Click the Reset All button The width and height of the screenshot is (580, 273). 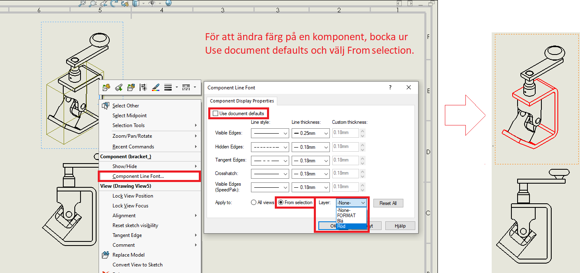388,203
